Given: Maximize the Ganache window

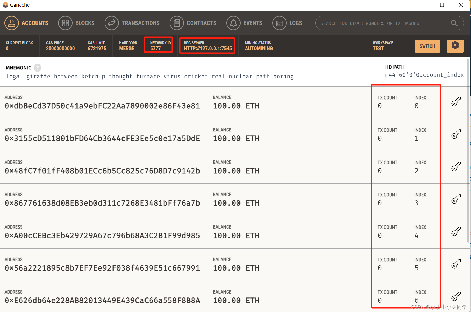Looking at the screenshot, I should 442,5.
